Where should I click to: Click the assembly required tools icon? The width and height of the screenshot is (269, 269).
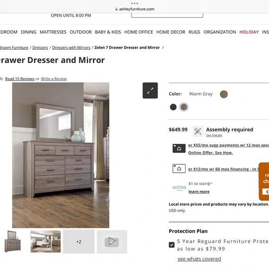(198, 131)
